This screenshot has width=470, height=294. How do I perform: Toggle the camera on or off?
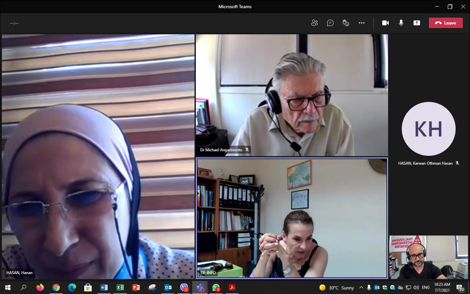pyautogui.click(x=385, y=23)
